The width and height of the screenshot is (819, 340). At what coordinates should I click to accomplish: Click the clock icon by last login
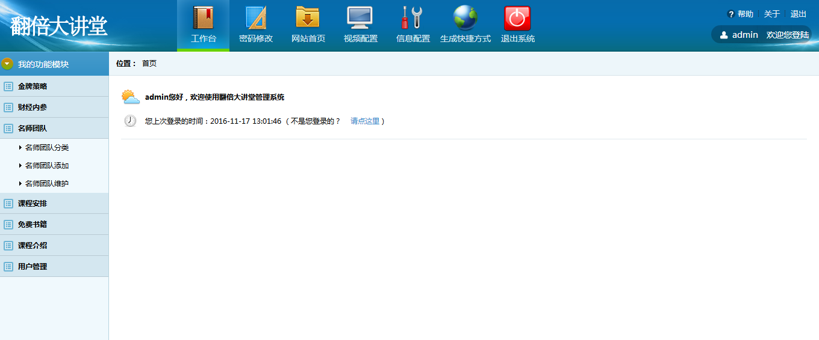coord(130,121)
